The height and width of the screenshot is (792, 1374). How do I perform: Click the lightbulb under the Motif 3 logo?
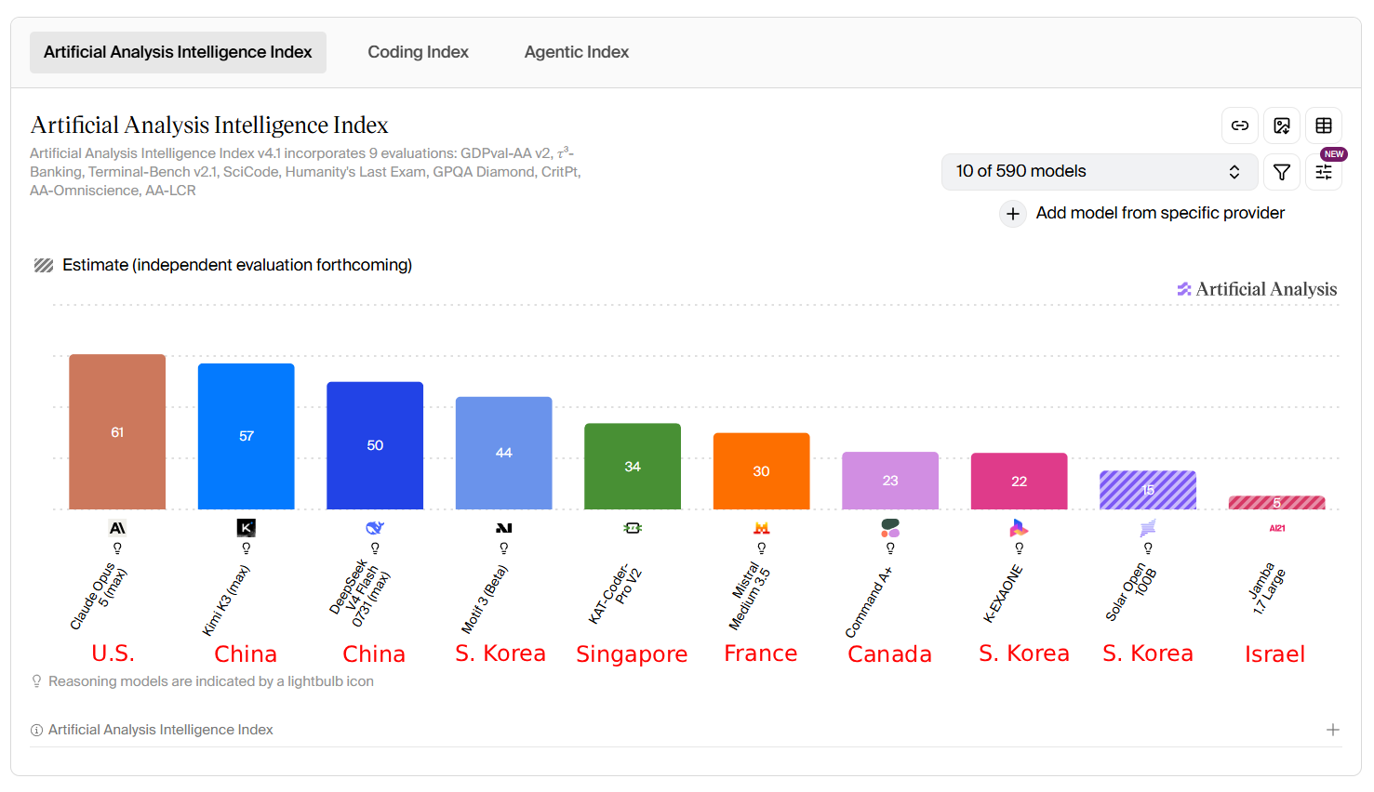(x=504, y=548)
